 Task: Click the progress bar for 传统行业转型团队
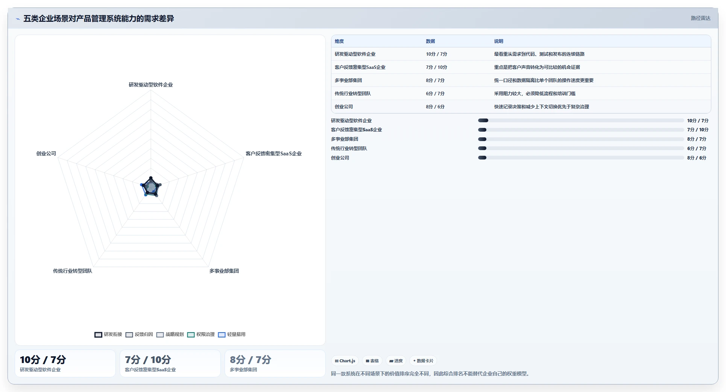point(581,149)
